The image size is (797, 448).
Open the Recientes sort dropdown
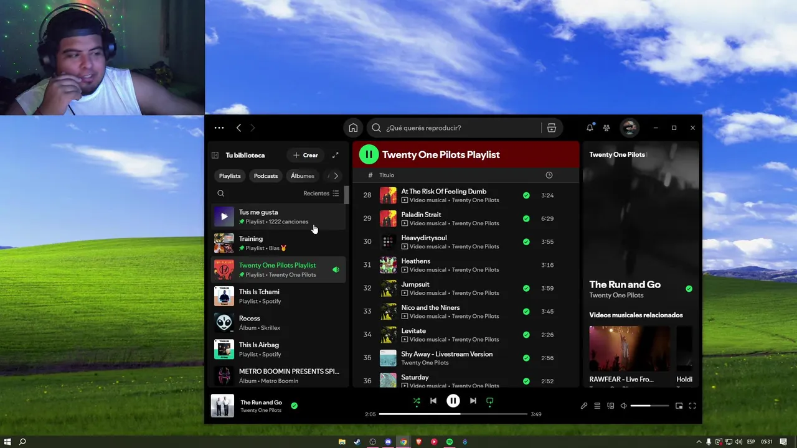[321, 194]
